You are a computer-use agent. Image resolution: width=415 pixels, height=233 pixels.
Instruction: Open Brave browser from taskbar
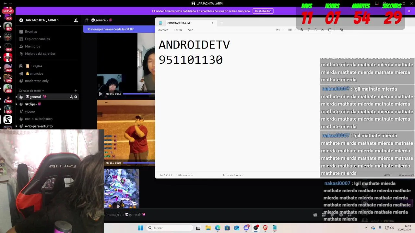[x=265, y=228]
